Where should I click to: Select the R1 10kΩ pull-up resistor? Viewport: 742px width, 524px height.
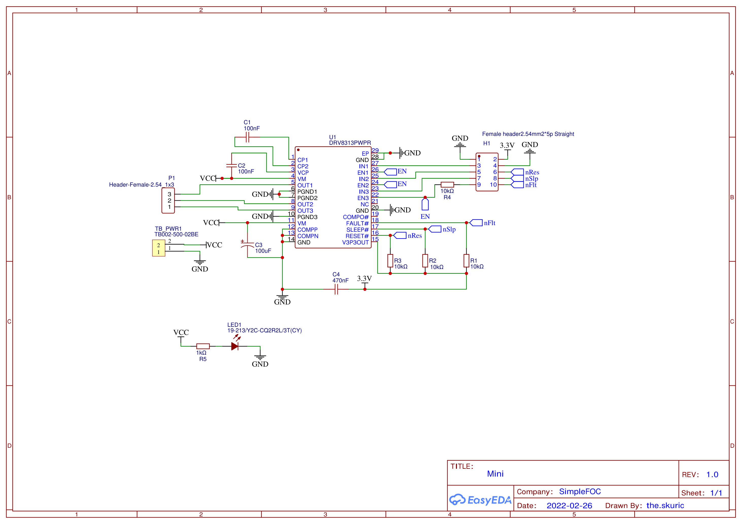click(466, 261)
